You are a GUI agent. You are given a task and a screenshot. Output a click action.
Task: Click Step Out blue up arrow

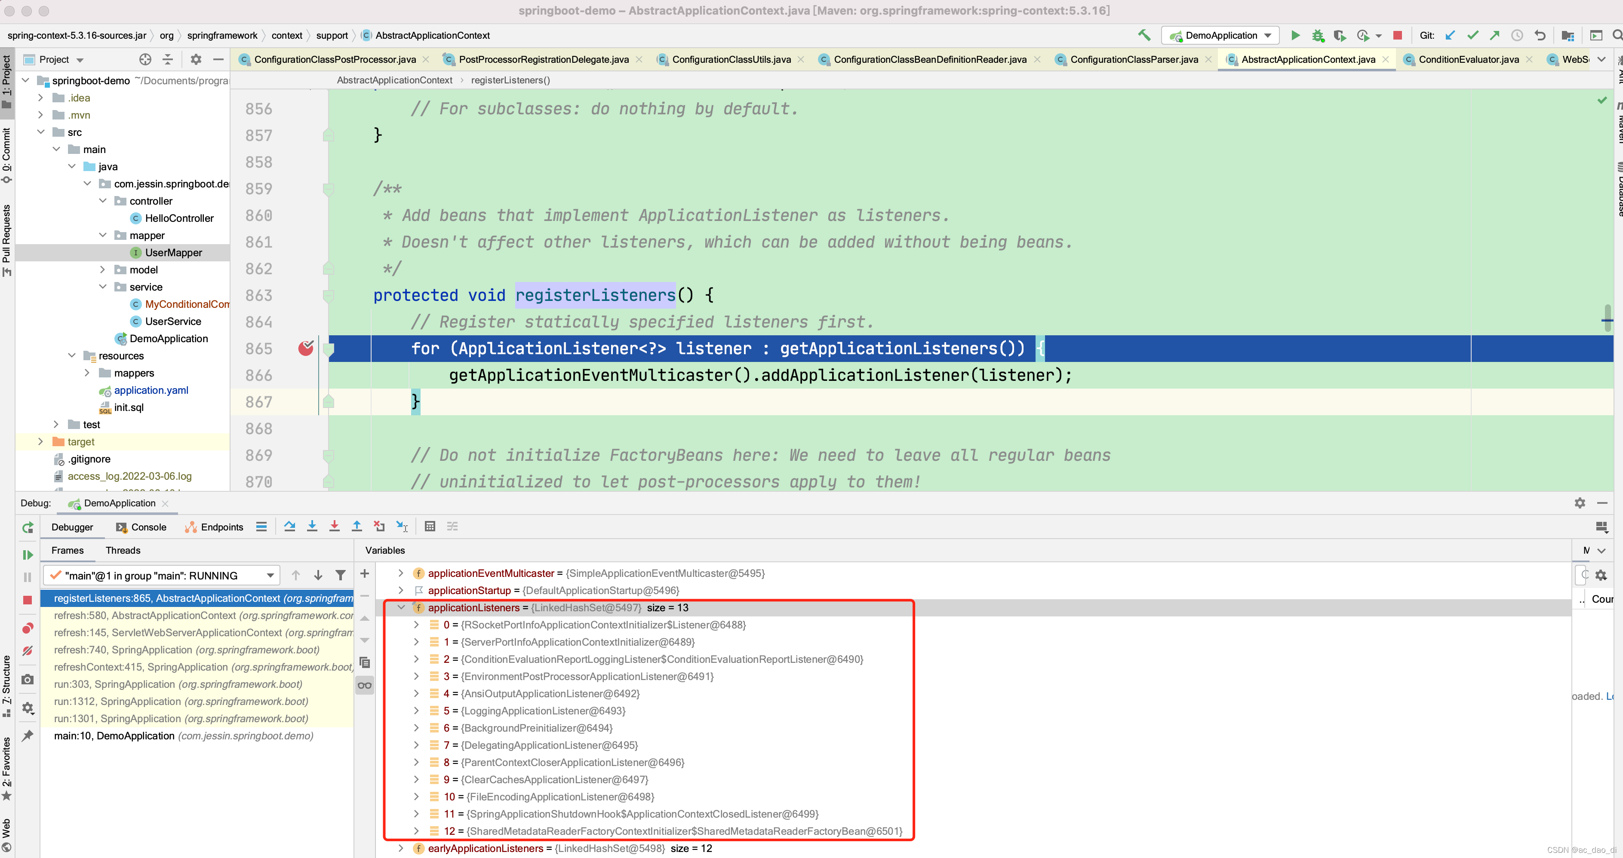point(357,526)
